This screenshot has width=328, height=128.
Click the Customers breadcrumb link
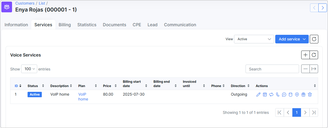coord(25,3)
